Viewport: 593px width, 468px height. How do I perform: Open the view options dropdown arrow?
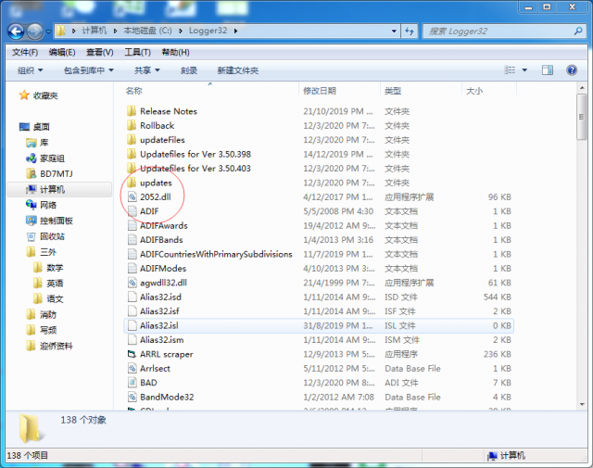click(524, 70)
